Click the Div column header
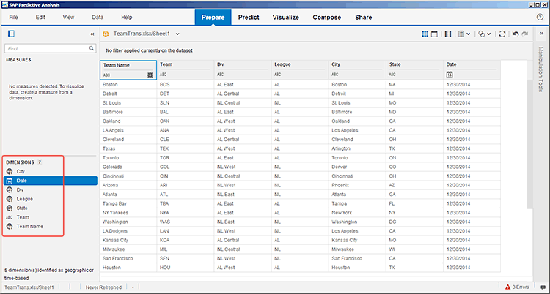Image resolution: width=550 pixels, height=294 pixels. point(243,70)
